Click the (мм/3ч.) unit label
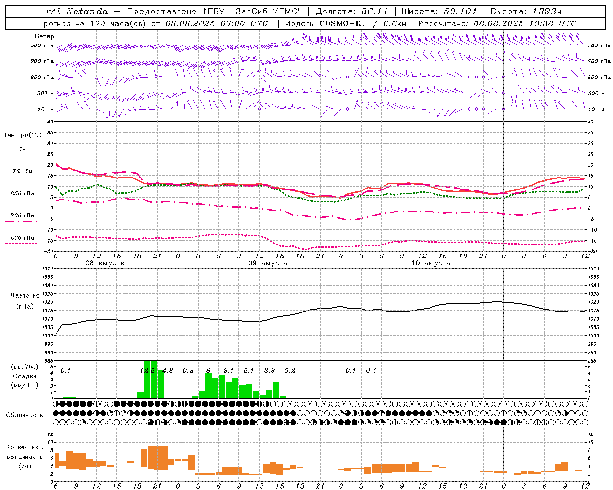This screenshot has width=613, height=490. 24,367
